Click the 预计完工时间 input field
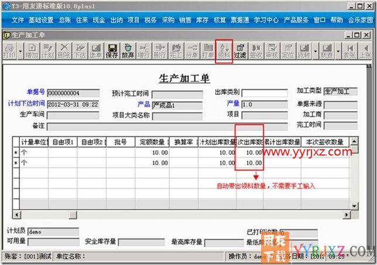Viewport: 377px width, 265px height. pos(177,94)
